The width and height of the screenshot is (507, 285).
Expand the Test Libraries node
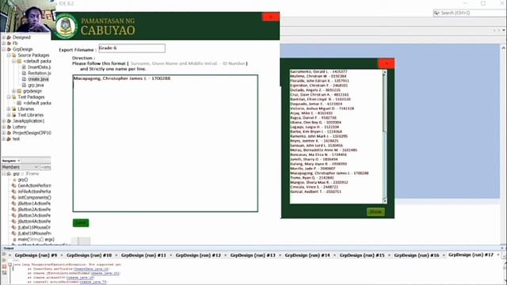(x=9, y=115)
